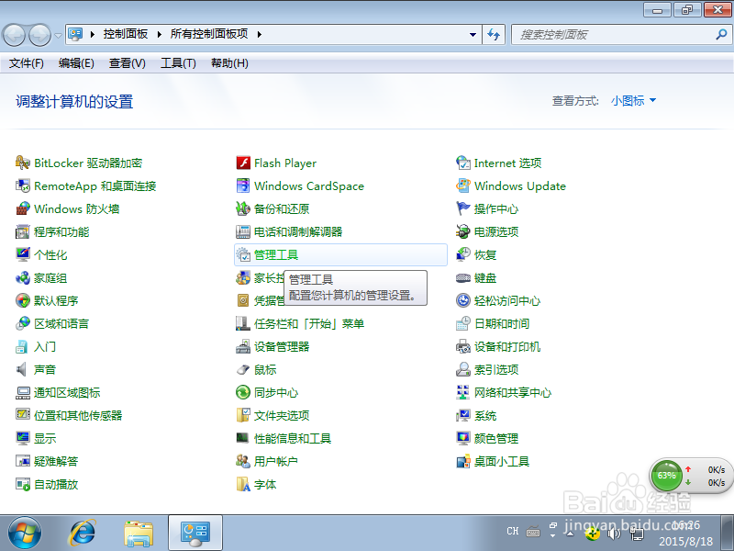The image size is (734, 551).
Task: Click inside the 搜索控制面板 search box
Action: pos(606,34)
